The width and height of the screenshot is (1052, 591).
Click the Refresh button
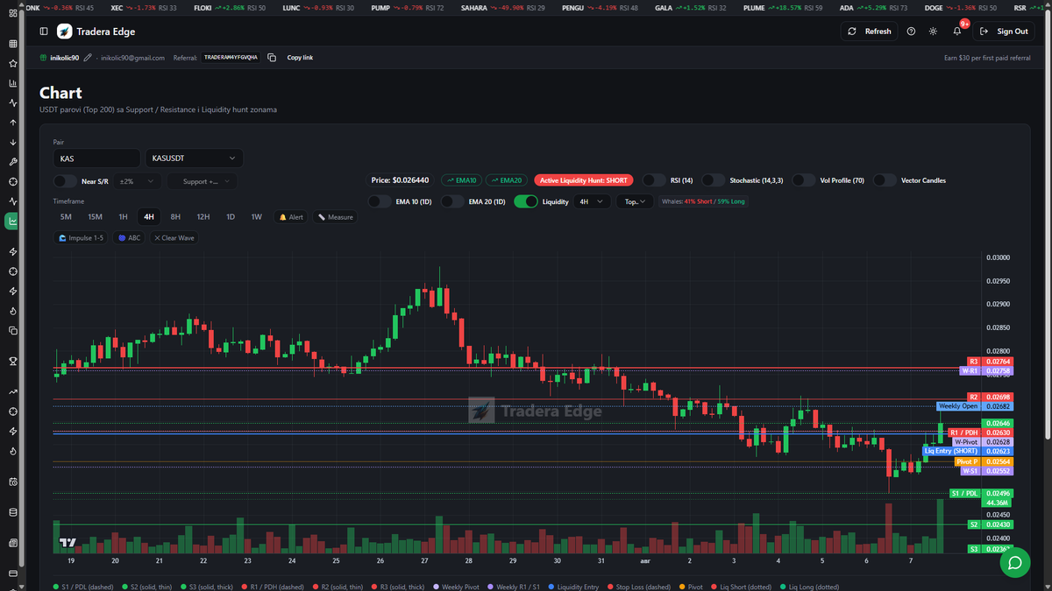click(870, 32)
